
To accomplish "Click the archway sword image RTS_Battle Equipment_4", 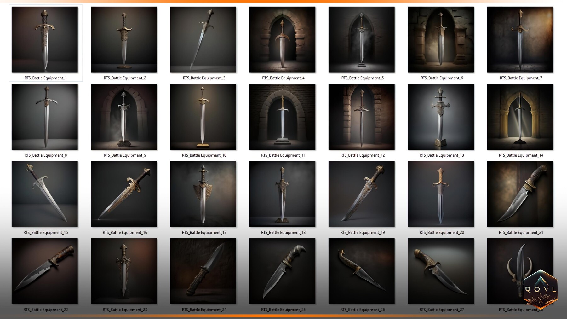I will tap(282, 39).
